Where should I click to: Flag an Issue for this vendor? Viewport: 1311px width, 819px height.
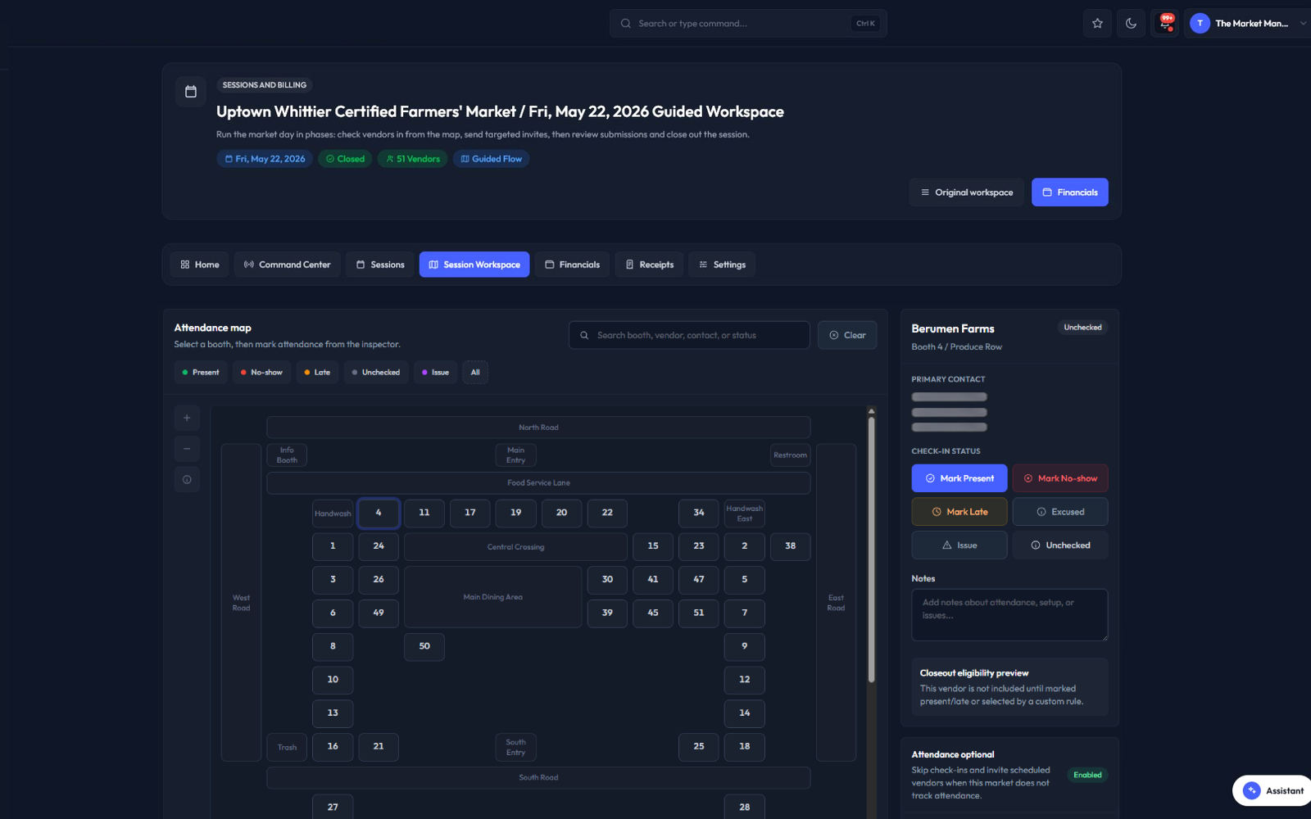coord(959,545)
